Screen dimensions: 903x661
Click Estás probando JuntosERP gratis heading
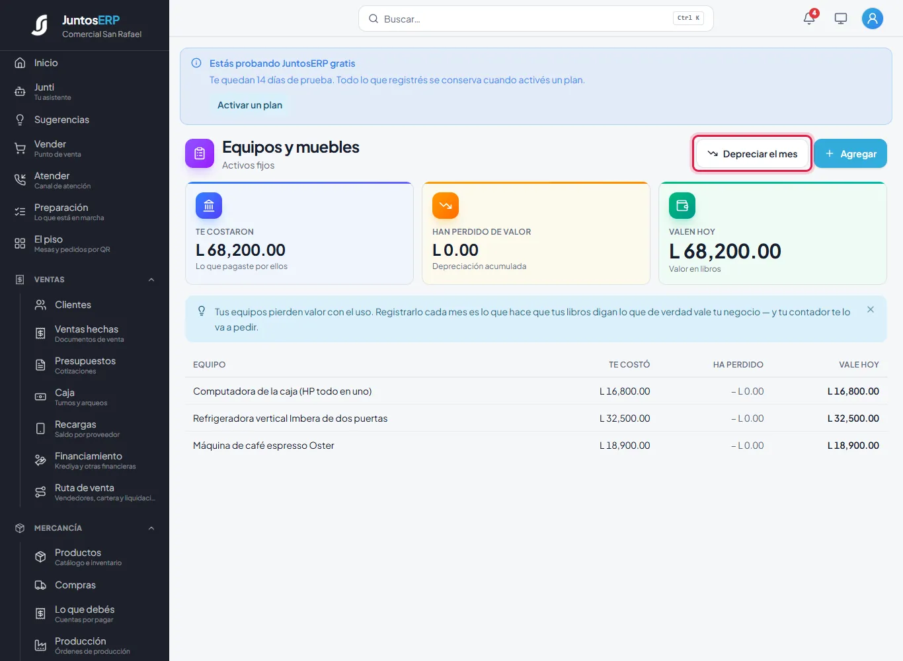click(x=282, y=63)
